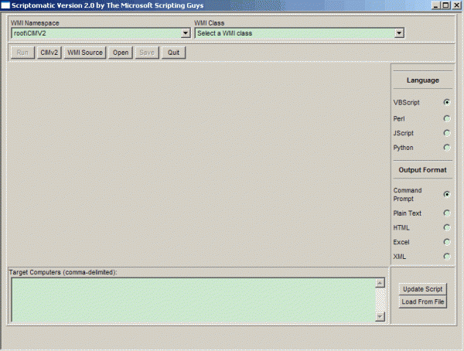
Task: Click the Run button
Action: (x=22, y=53)
